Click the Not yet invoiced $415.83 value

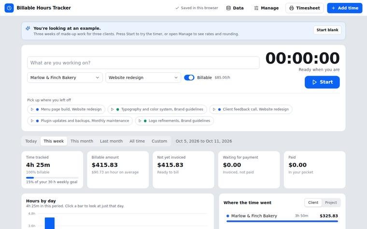(170, 165)
